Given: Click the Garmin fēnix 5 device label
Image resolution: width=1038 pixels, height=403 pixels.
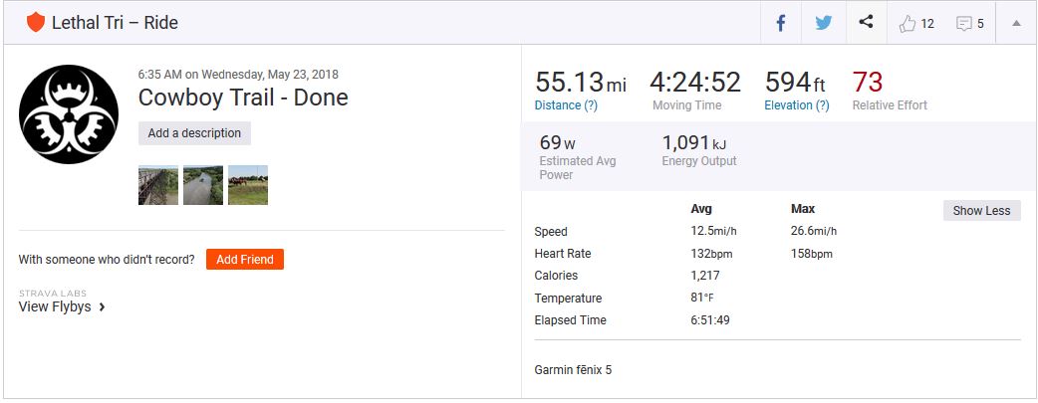Looking at the screenshot, I should click(573, 370).
